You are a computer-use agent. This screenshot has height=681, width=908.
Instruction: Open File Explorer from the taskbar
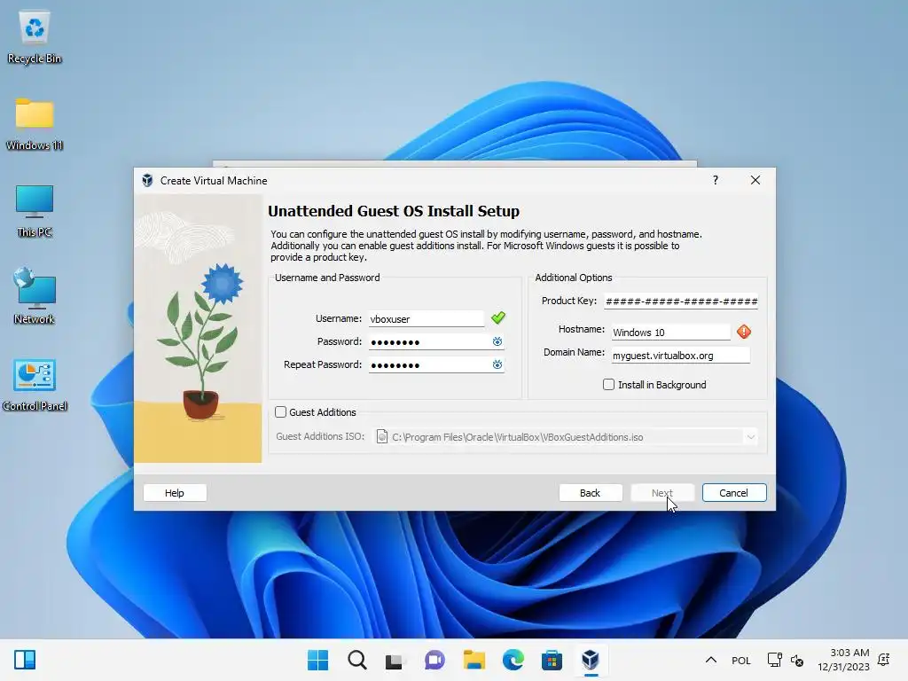point(474,660)
